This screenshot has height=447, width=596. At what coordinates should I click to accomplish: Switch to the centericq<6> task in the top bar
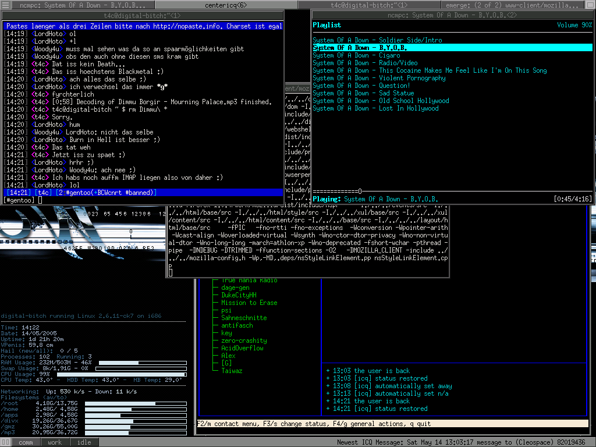[226, 5]
